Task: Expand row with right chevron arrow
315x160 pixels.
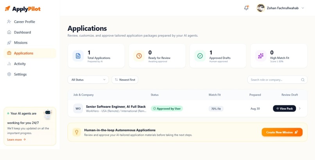Action: point(300,108)
